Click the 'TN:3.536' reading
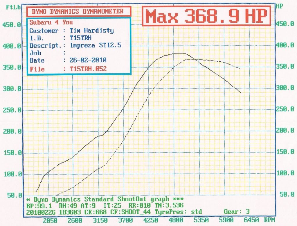297x226 pixels. 169,205
